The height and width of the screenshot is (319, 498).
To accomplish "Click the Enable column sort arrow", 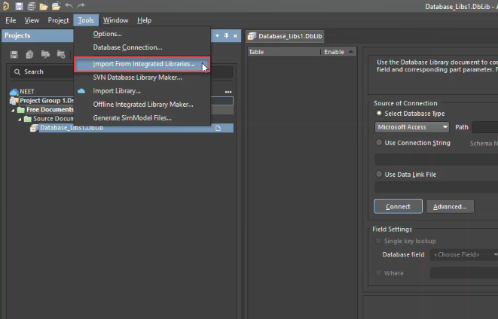I will click(x=351, y=52).
